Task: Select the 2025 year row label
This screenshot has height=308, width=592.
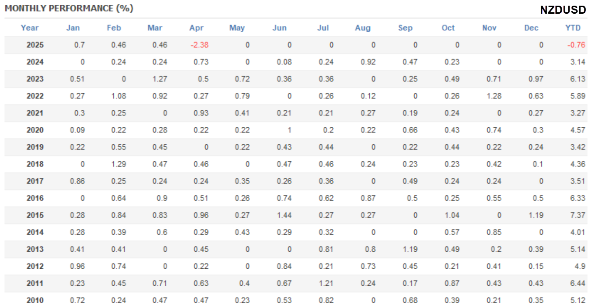Action: click(35, 45)
